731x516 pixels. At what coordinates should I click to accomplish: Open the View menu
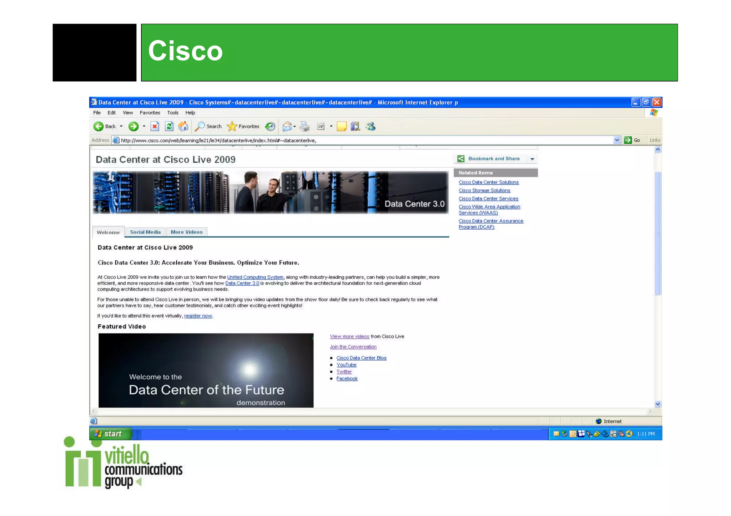(x=128, y=113)
